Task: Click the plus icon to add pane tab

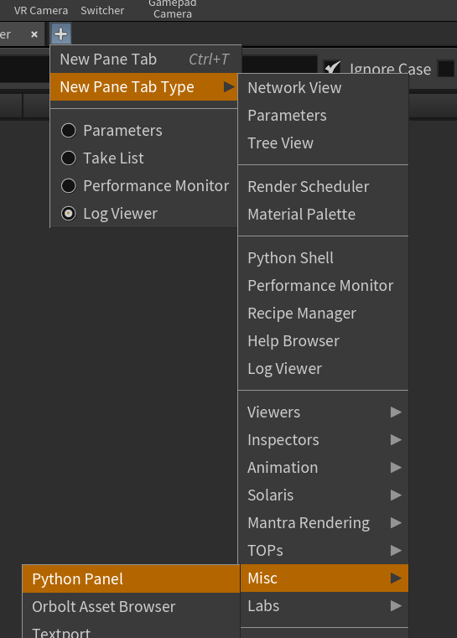Action: click(x=61, y=34)
